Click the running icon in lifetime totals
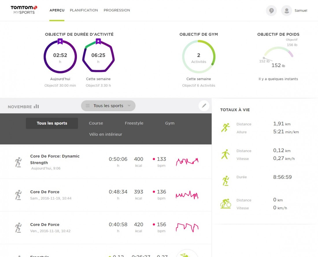 225,128
